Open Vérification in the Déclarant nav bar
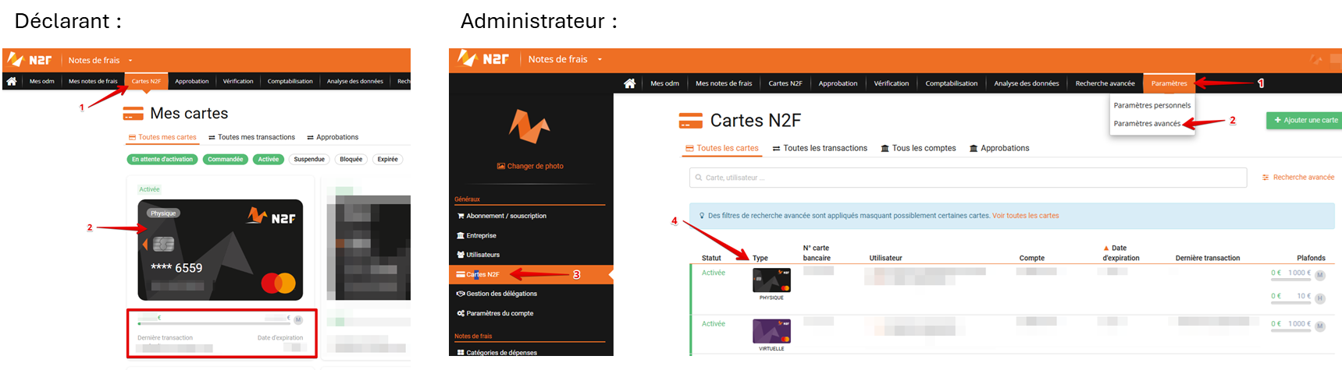The image size is (1342, 370). (x=238, y=81)
